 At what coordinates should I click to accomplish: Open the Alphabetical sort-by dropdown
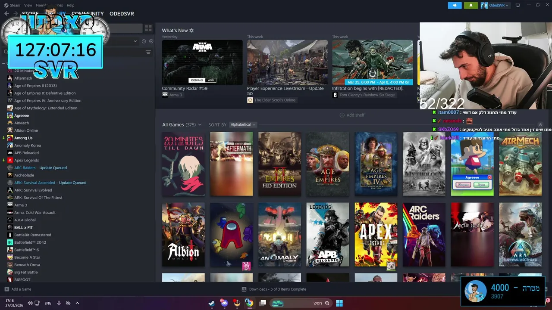[x=243, y=124]
